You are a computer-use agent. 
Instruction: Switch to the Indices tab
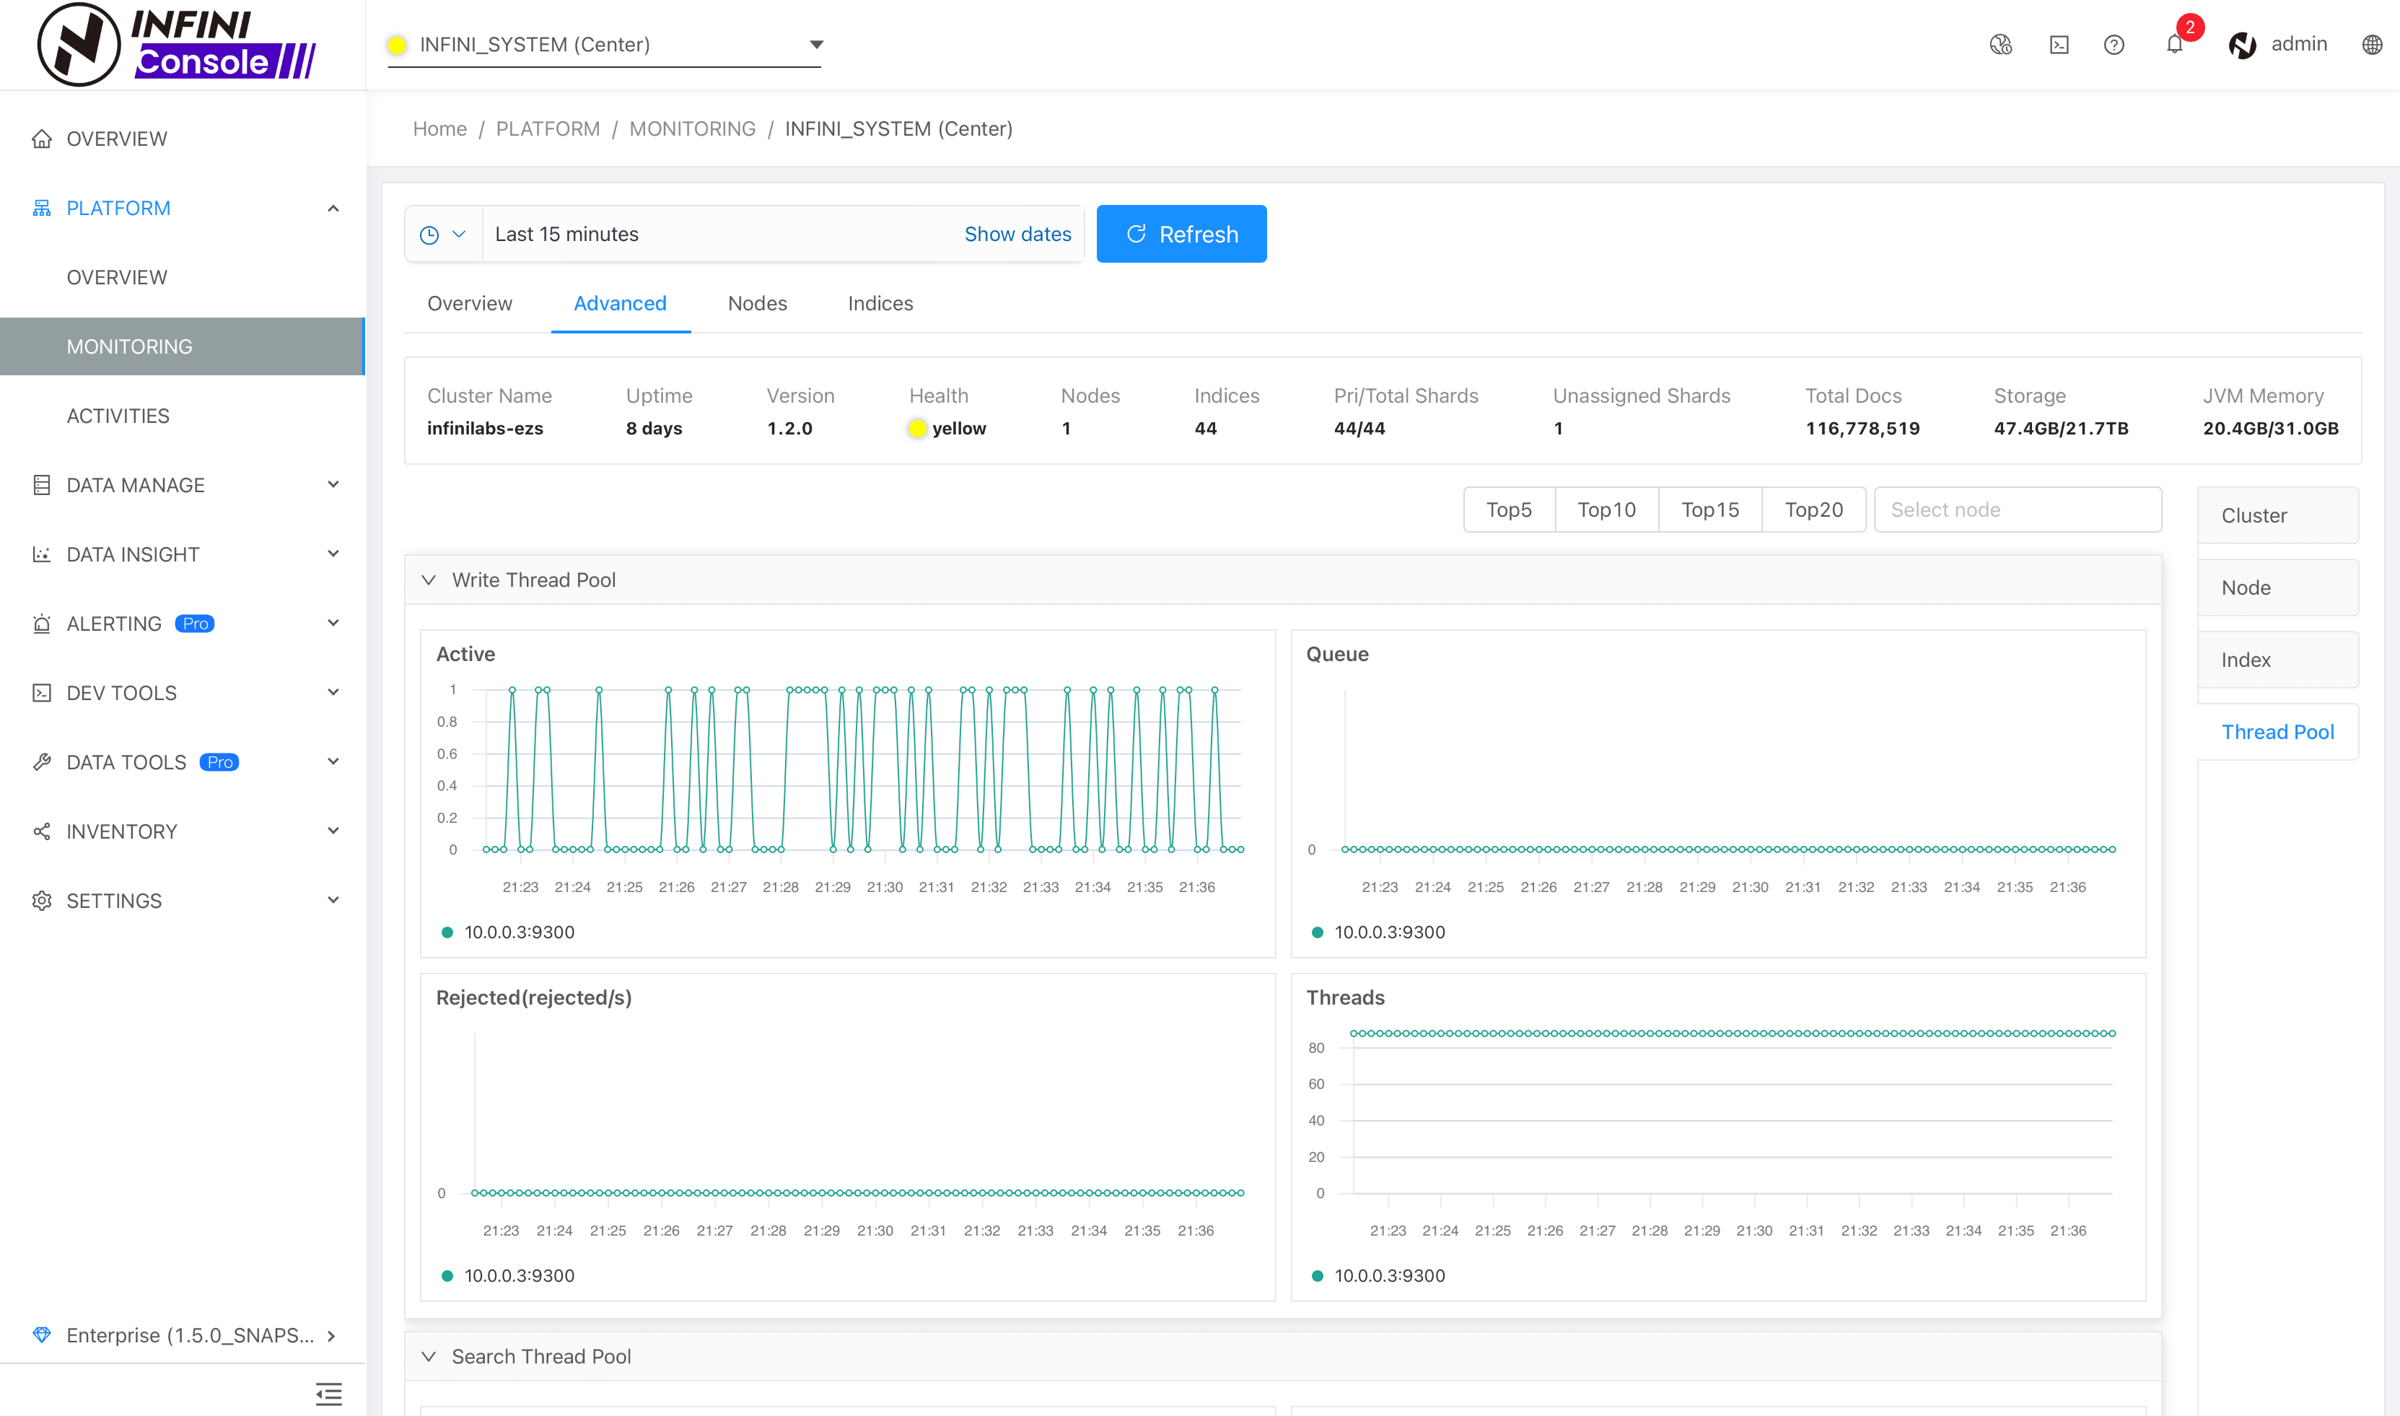(x=880, y=303)
